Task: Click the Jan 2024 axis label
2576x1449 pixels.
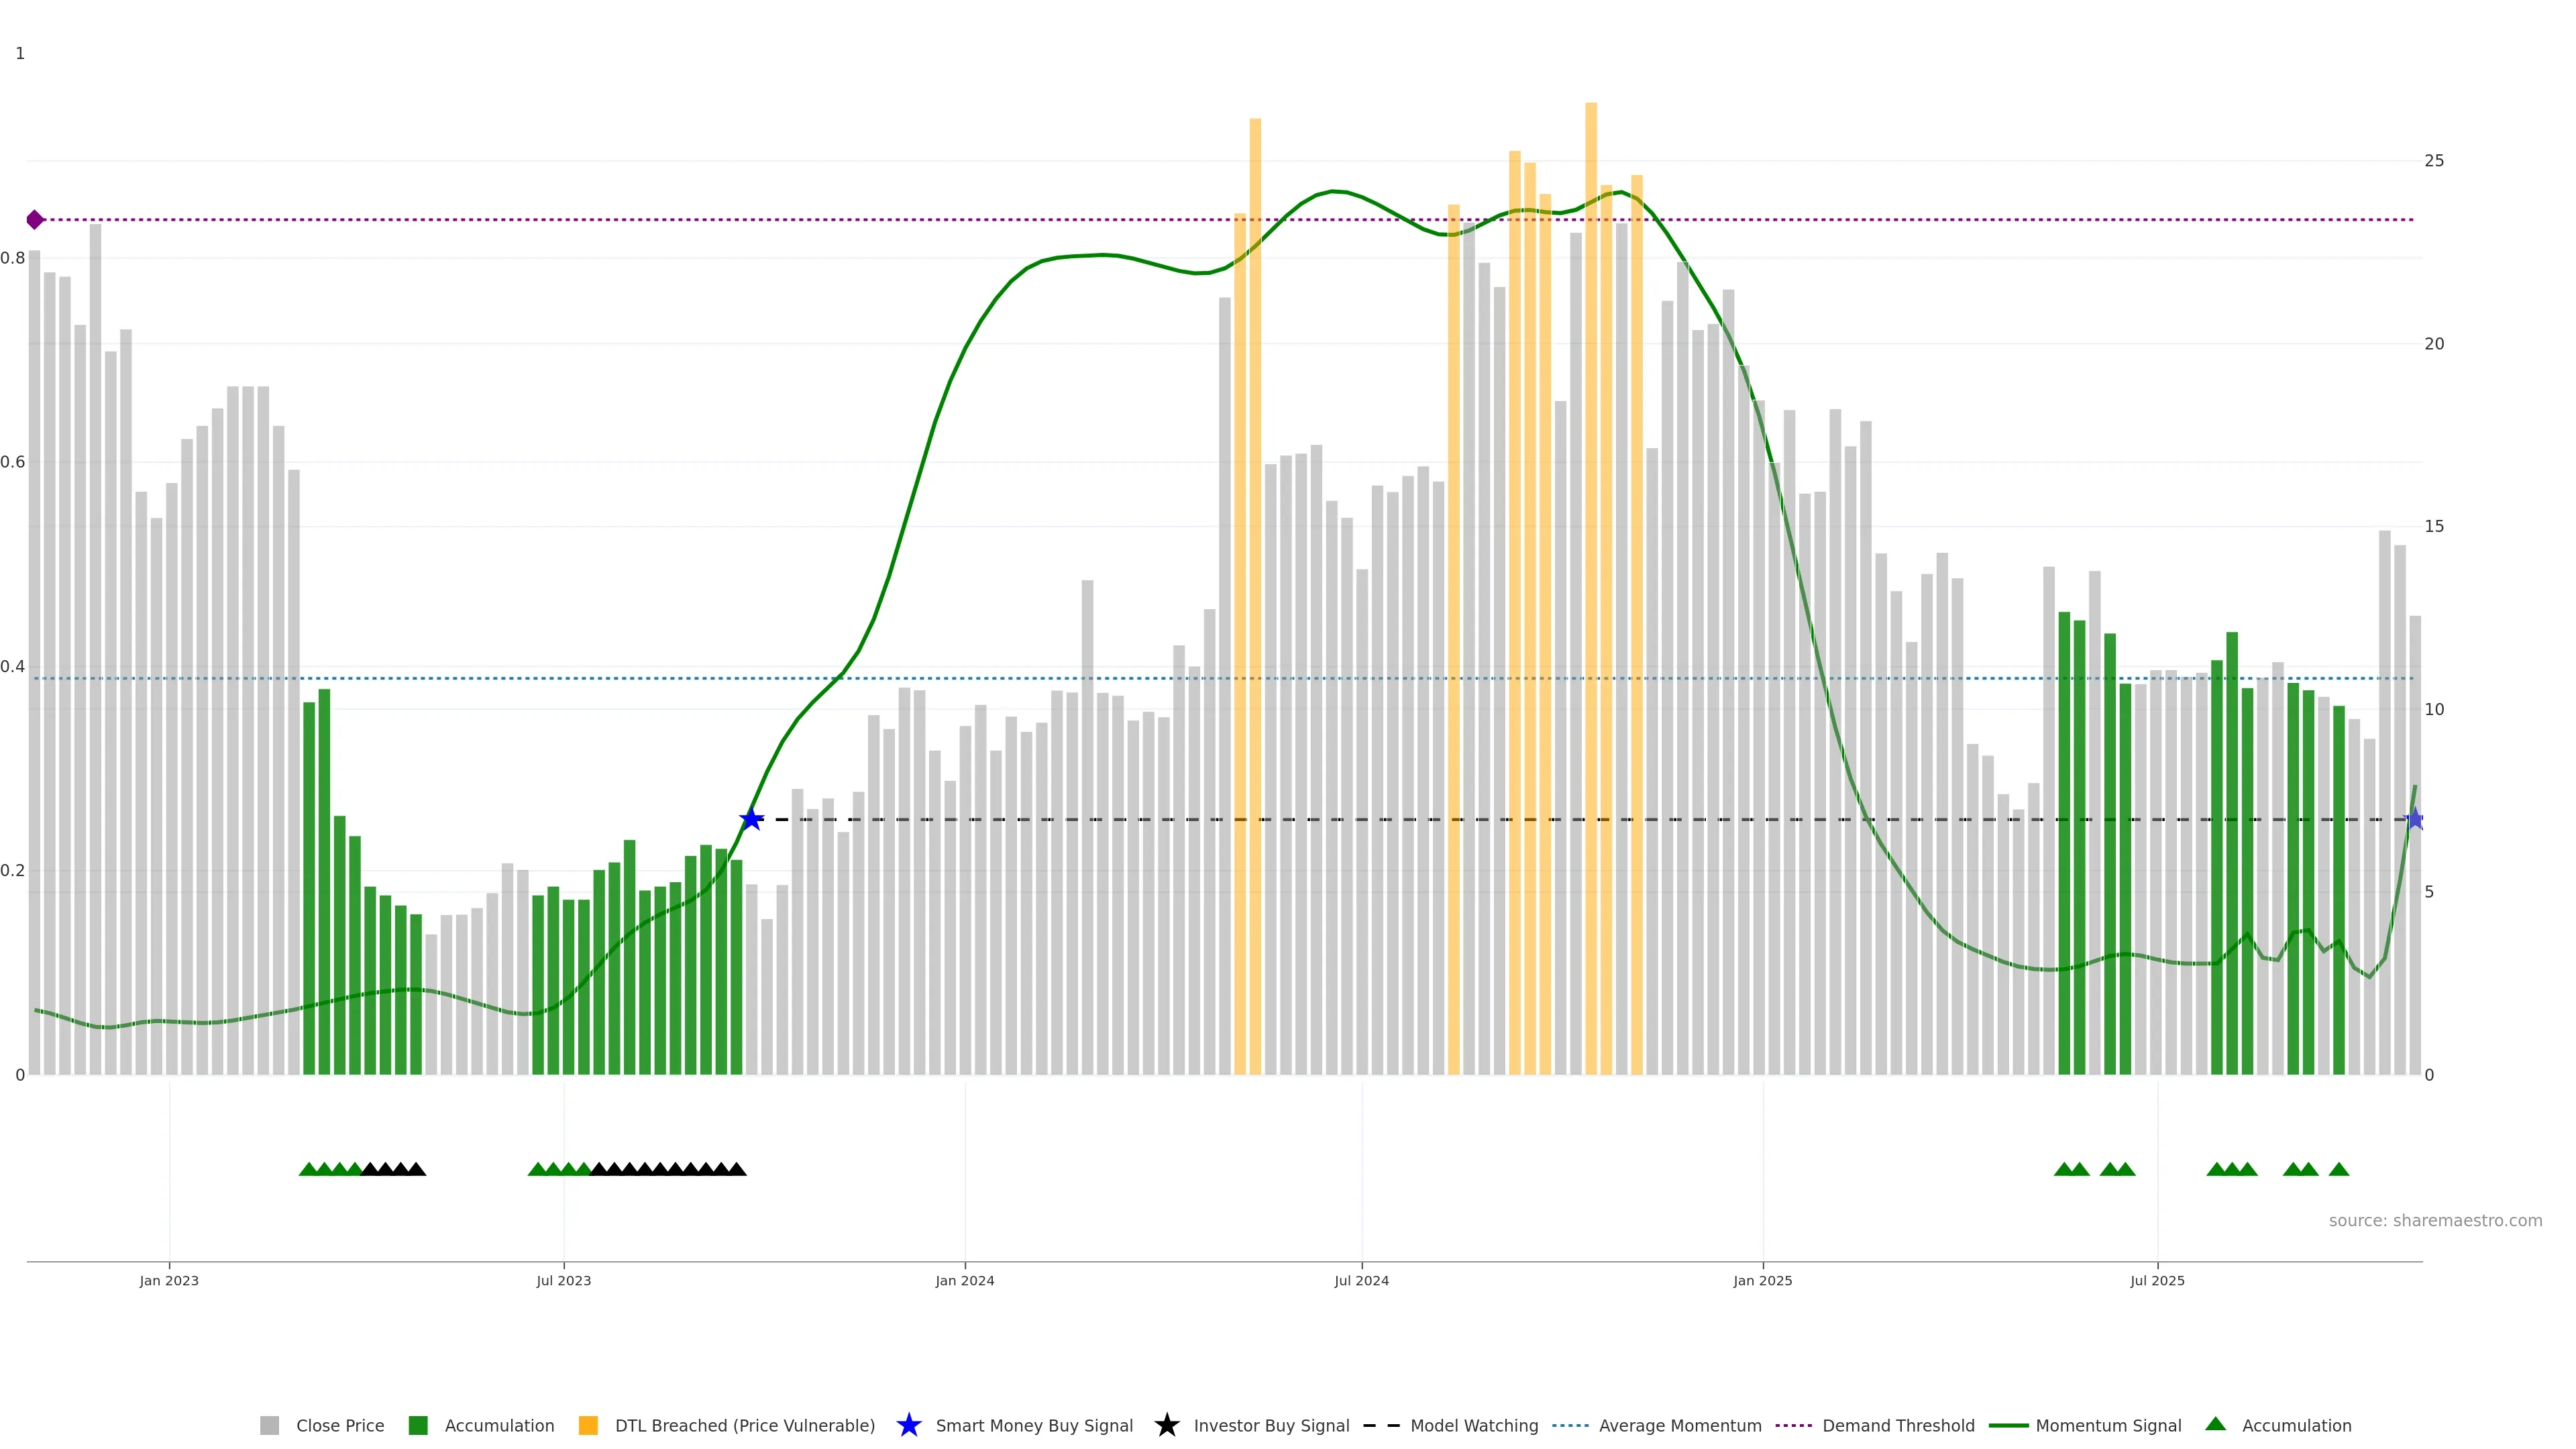Action: tap(964, 1280)
